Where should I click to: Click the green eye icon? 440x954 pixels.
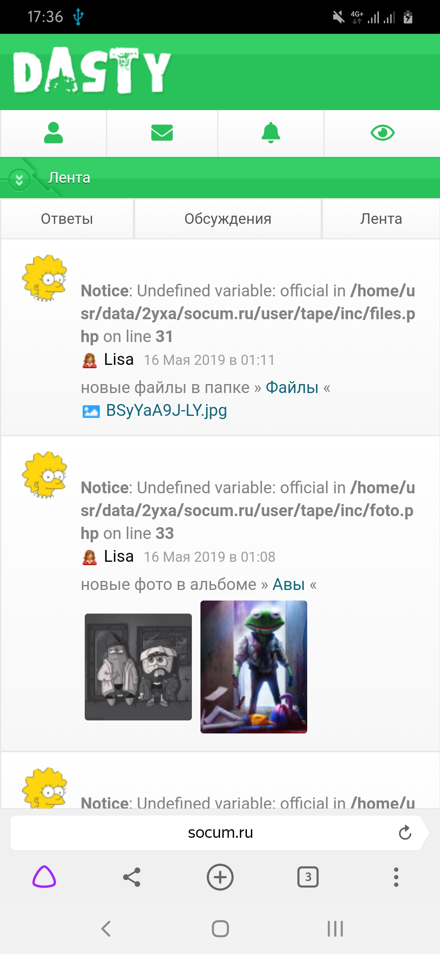(382, 133)
